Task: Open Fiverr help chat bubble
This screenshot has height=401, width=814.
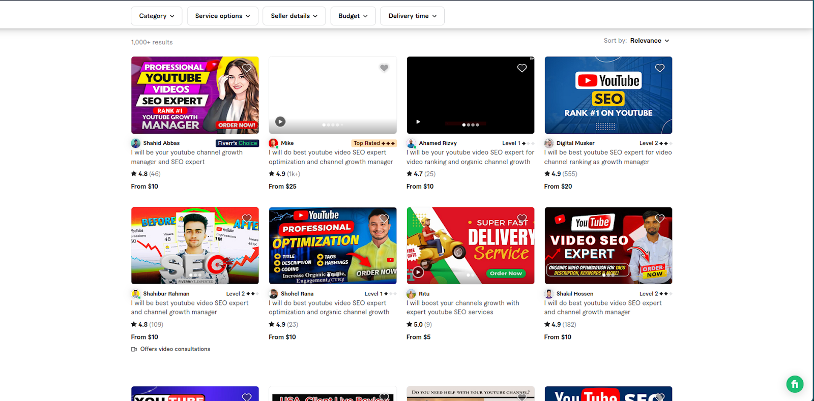Action: click(795, 384)
